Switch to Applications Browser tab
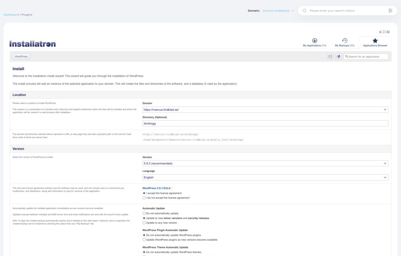 [x=375, y=42]
